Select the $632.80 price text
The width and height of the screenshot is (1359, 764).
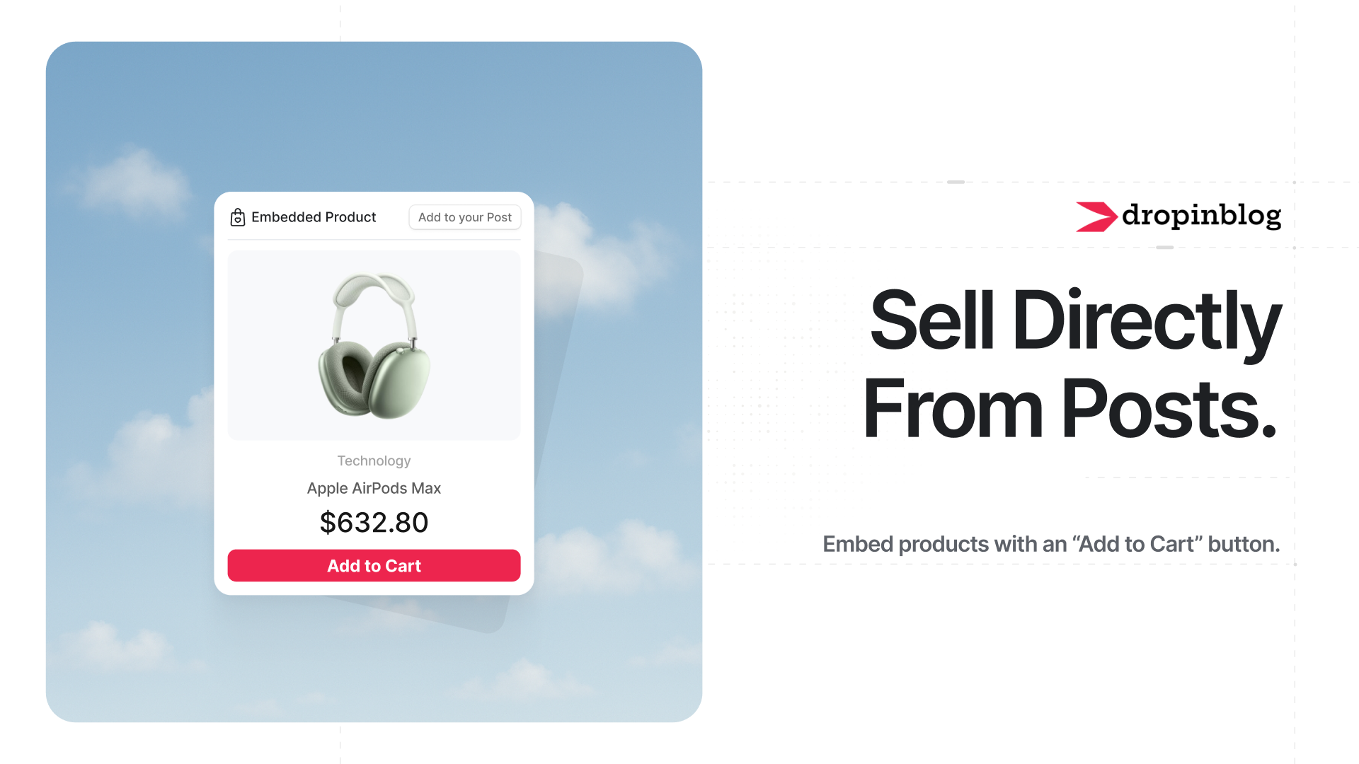click(x=374, y=523)
